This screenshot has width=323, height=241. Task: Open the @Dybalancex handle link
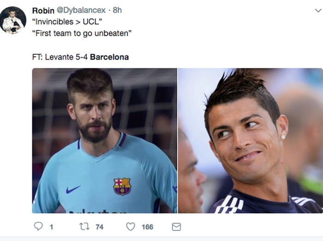click(81, 10)
